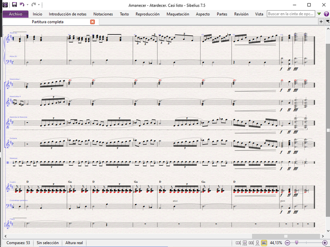Viewport: 330px width, 247px height.
Task: Select f dynamic under Maracas staff
Action: (x=281, y=169)
